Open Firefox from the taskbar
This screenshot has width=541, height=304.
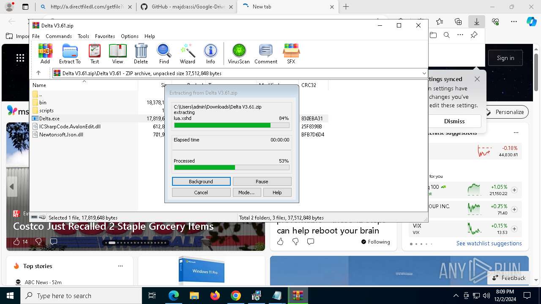(215, 296)
